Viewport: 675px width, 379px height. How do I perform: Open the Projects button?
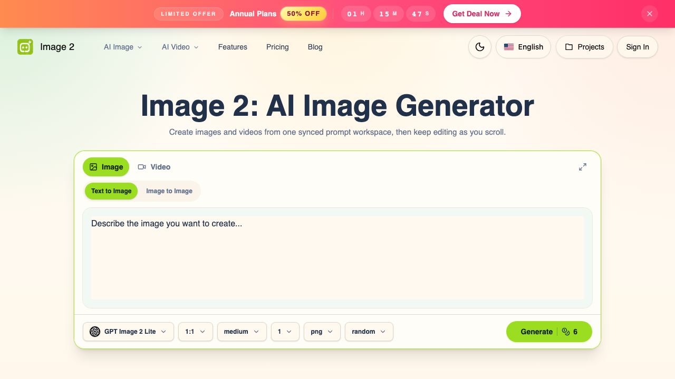tap(584, 47)
